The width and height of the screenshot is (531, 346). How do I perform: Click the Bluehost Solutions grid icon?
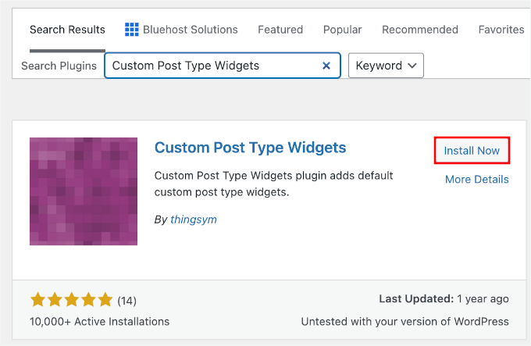(132, 30)
